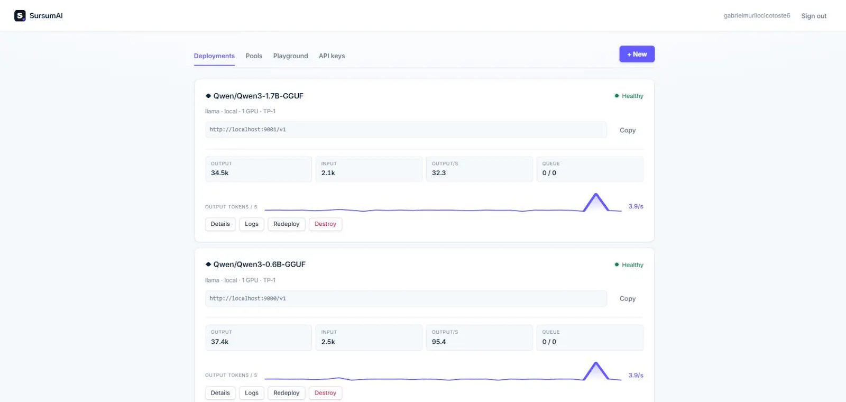Click the Queue card in Qwen3-0.6B deployment
Viewport: 846px width, 402px height.
click(590, 338)
